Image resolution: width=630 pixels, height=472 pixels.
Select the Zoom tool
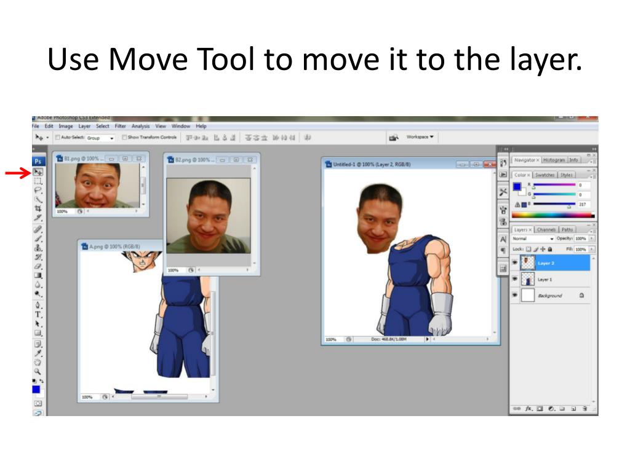coord(38,372)
